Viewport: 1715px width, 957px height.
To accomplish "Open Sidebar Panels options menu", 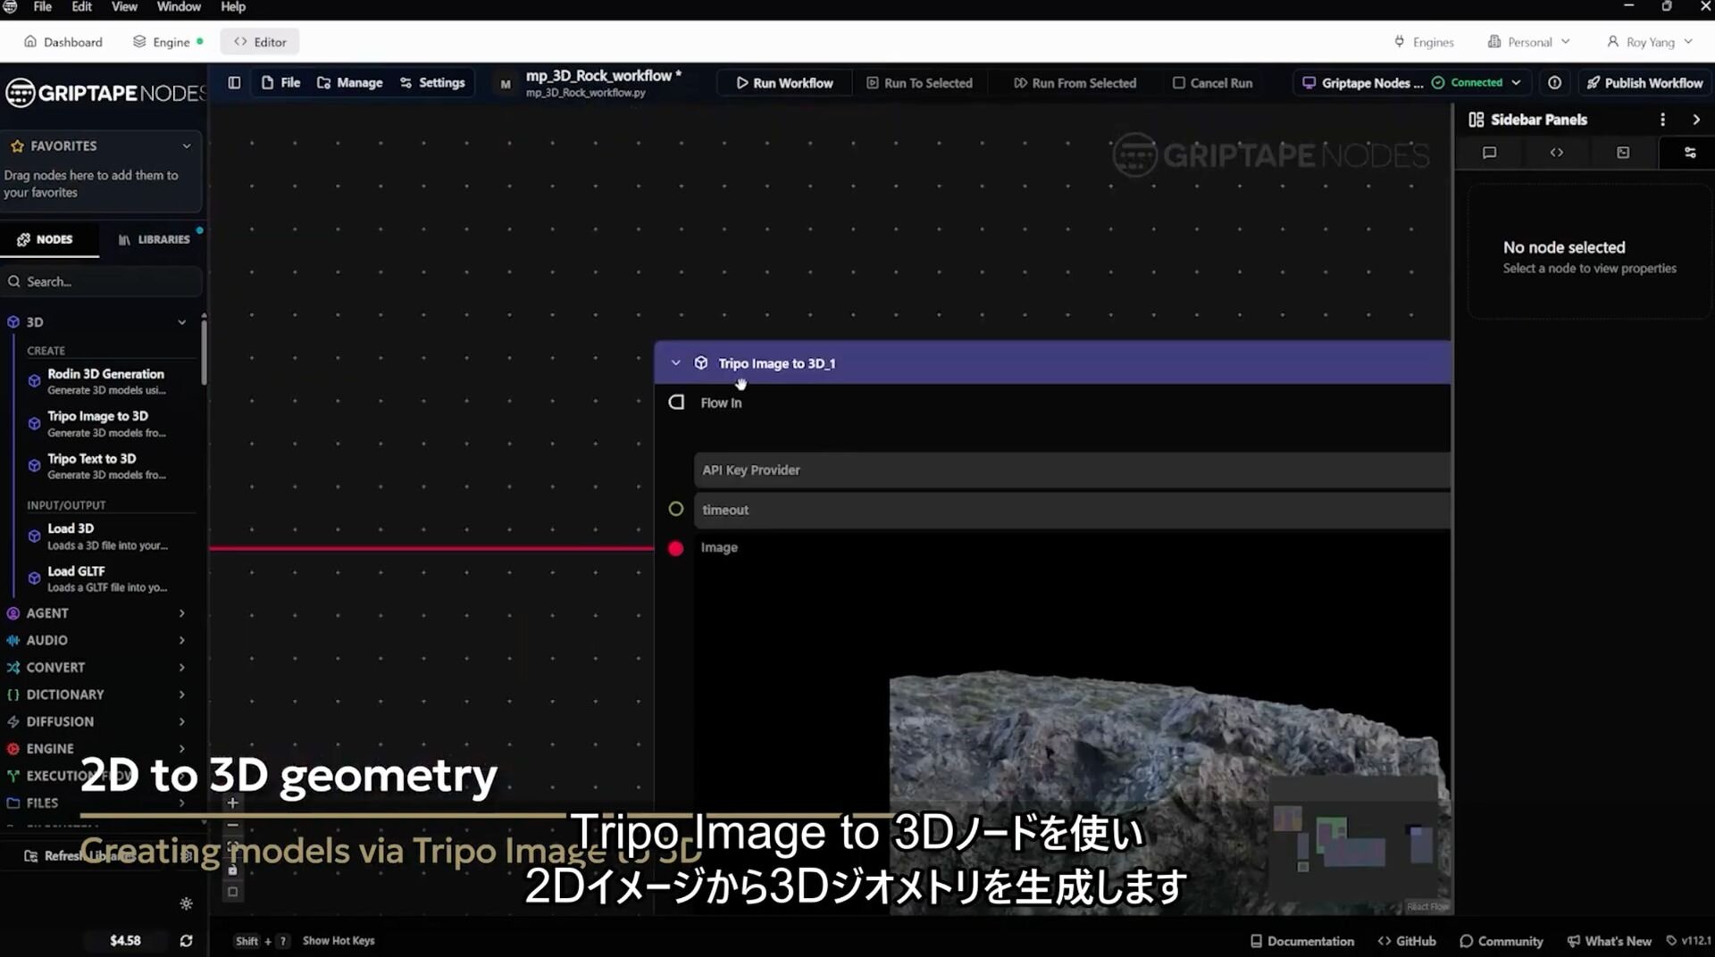I will pyautogui.click(x=1662, y=120).
